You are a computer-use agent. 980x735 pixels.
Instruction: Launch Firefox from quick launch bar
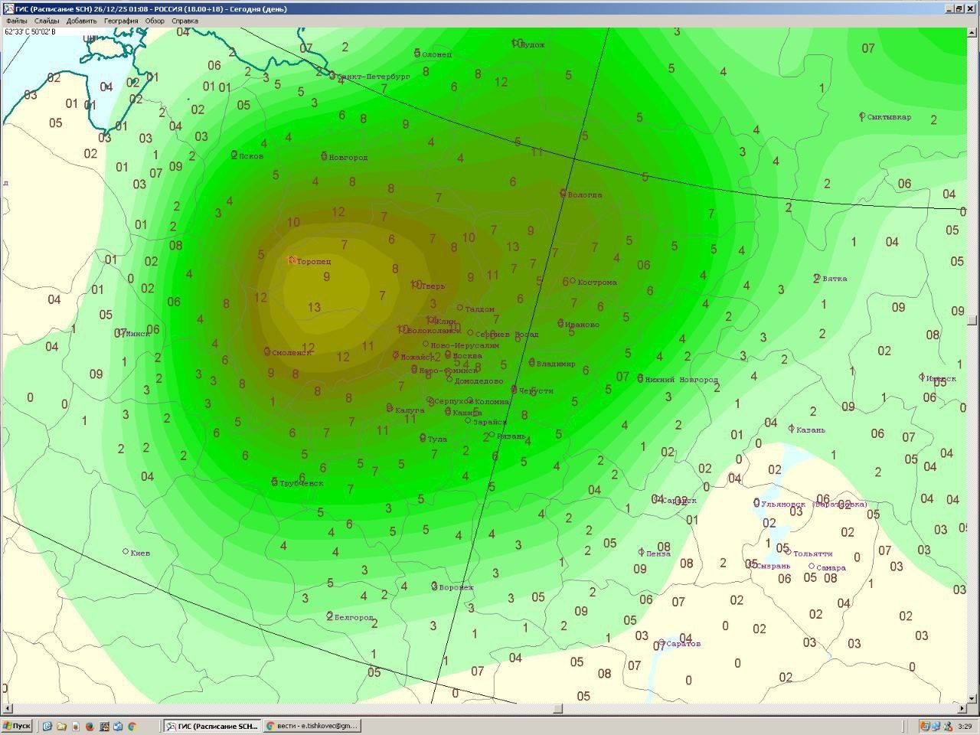coord(90,726)
